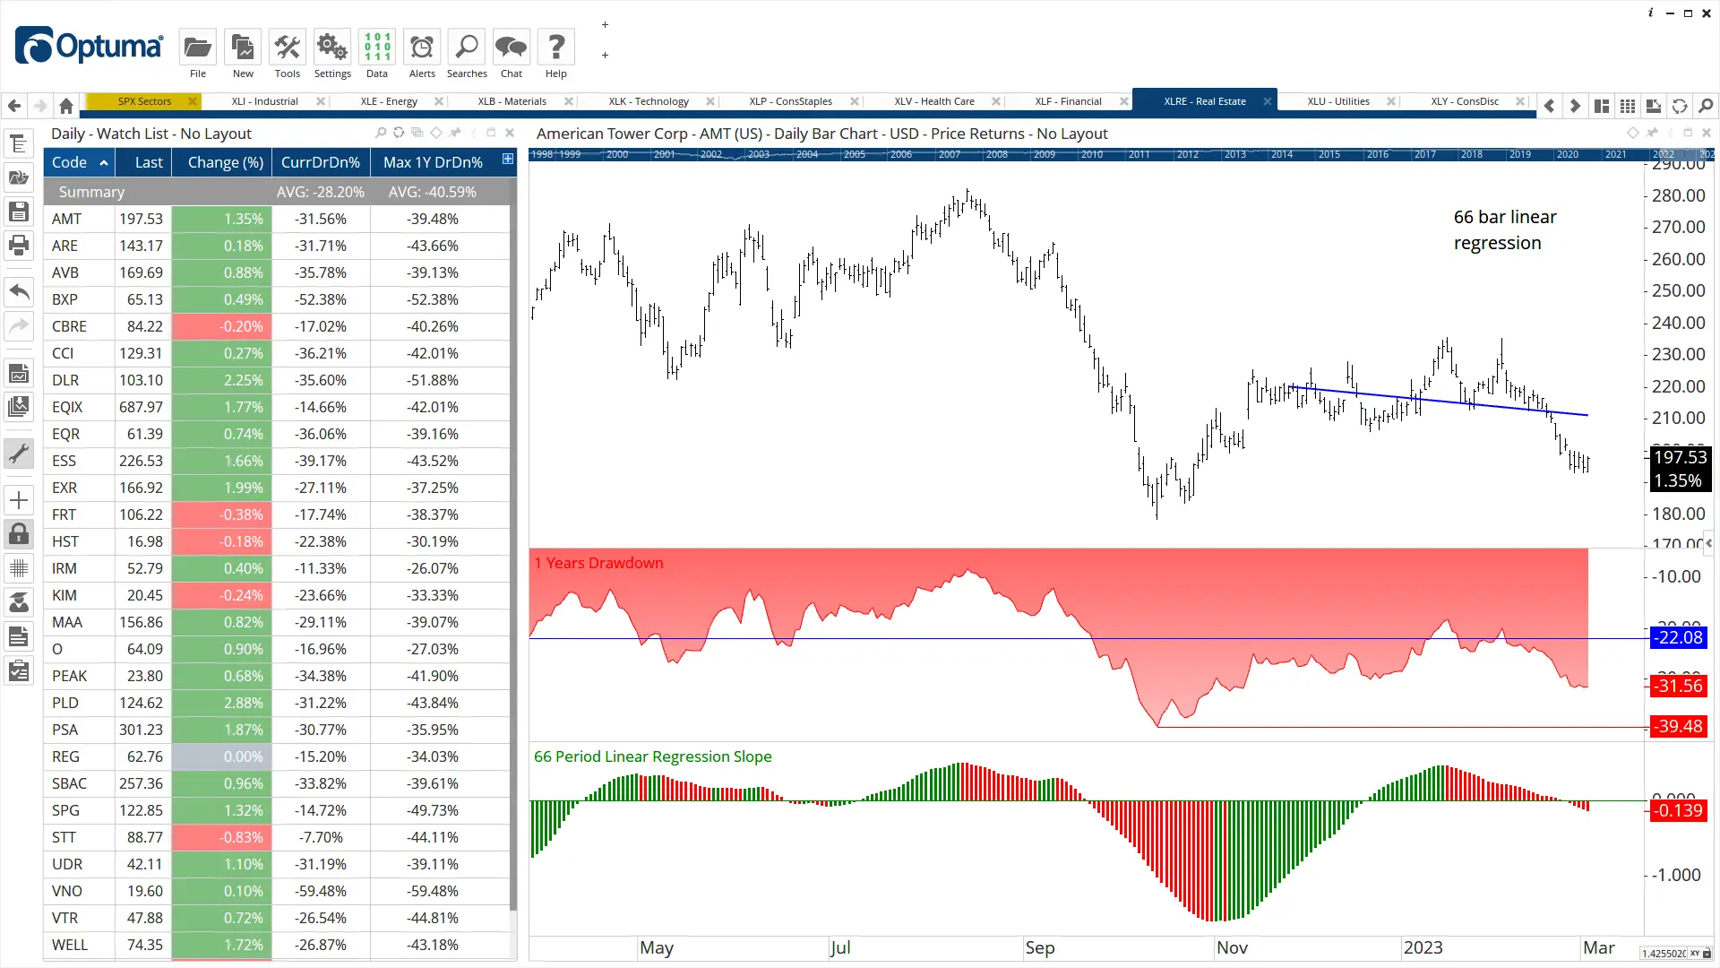1720x968 pixels.
Task: Click the New document icon
Action: (242, 48)
